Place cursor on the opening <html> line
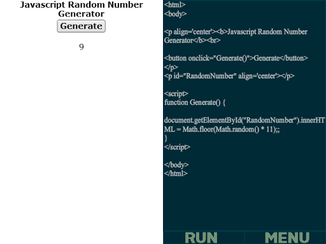Image resolution: width=326 pixels, height=244 pixels. pos(174,4)
